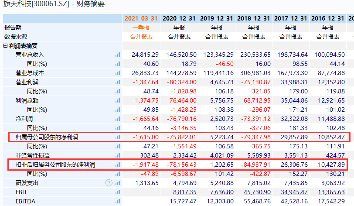This screenshot has width=354, height=206.
Task: Open chart icon for 营业总成本 row
Action: coord(117,73)
